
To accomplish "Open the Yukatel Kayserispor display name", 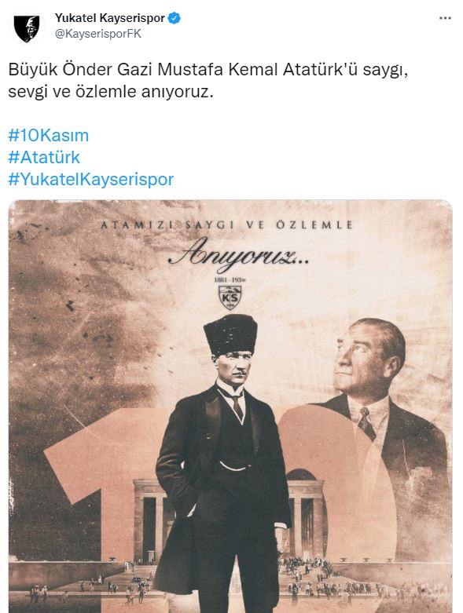I will click(109, 18).
